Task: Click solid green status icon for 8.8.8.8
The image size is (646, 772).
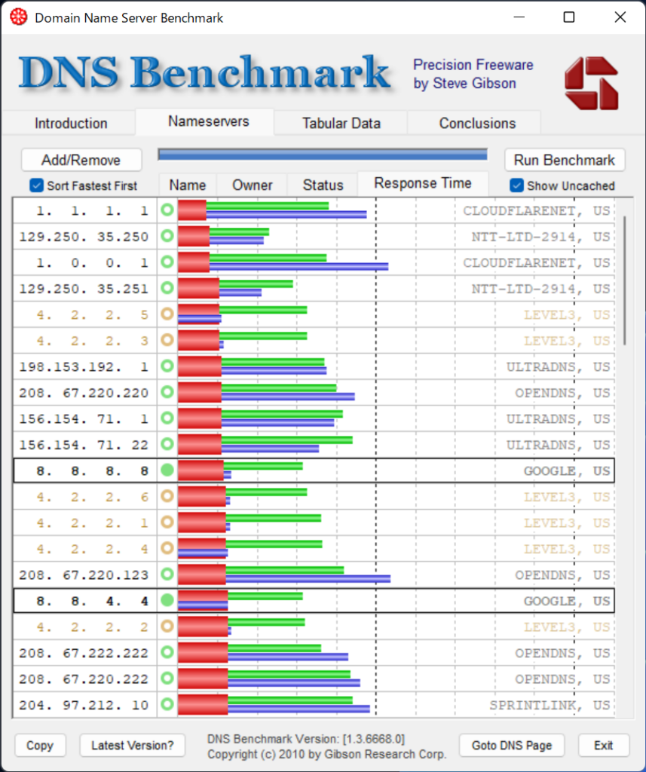Action: click(167, 471)
